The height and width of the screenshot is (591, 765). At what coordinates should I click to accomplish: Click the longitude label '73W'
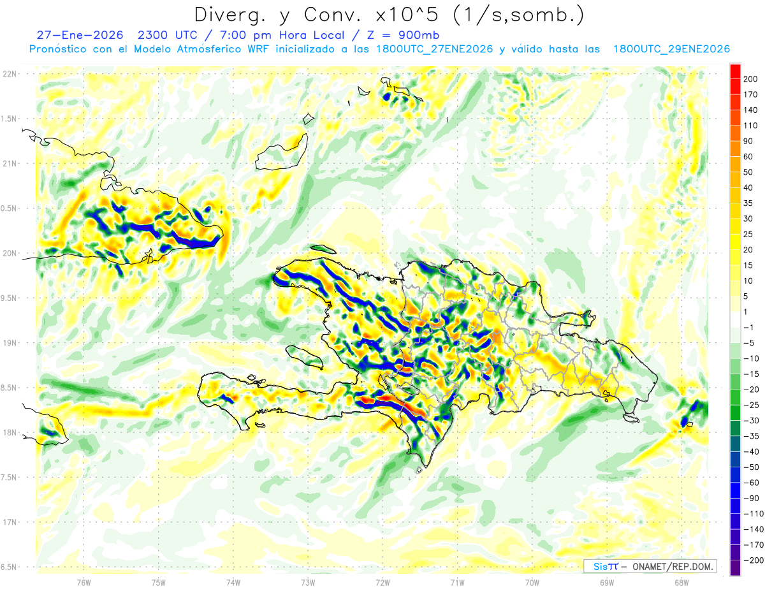308,583
